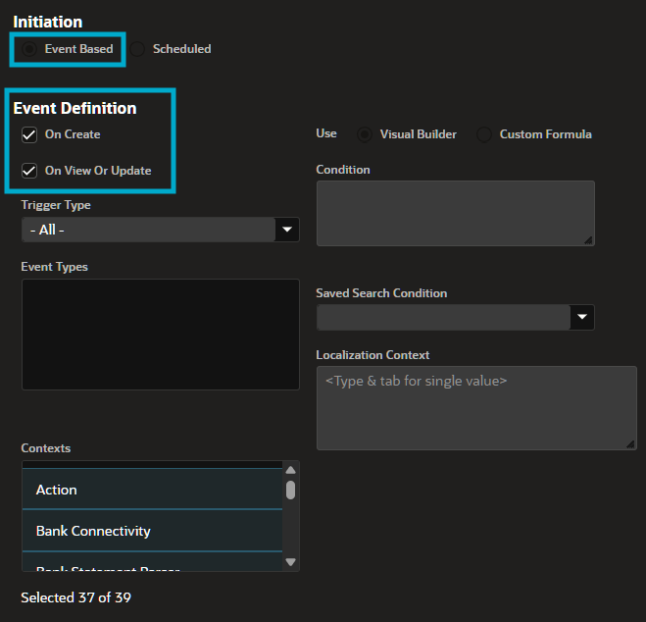The width and height of the screenshot is (646, 622).
Task: Click the Condition box resize handle
Action: [589, 240]
